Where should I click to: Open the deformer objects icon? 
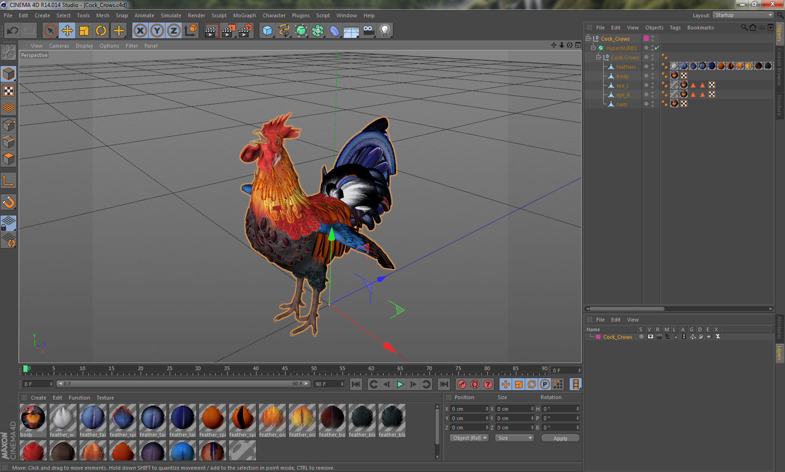coord(335,31)
